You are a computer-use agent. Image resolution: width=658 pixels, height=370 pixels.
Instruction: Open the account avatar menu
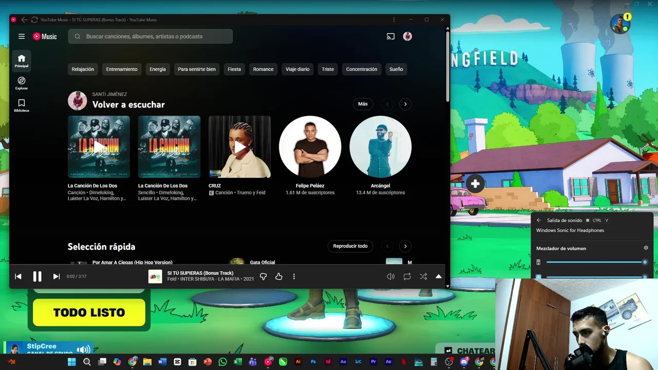408,36
